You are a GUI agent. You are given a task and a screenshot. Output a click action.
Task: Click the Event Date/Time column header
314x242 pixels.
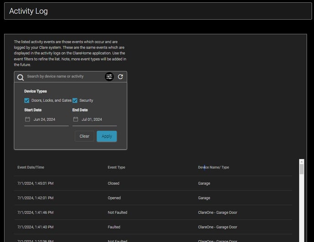click(x=31, y=167)
